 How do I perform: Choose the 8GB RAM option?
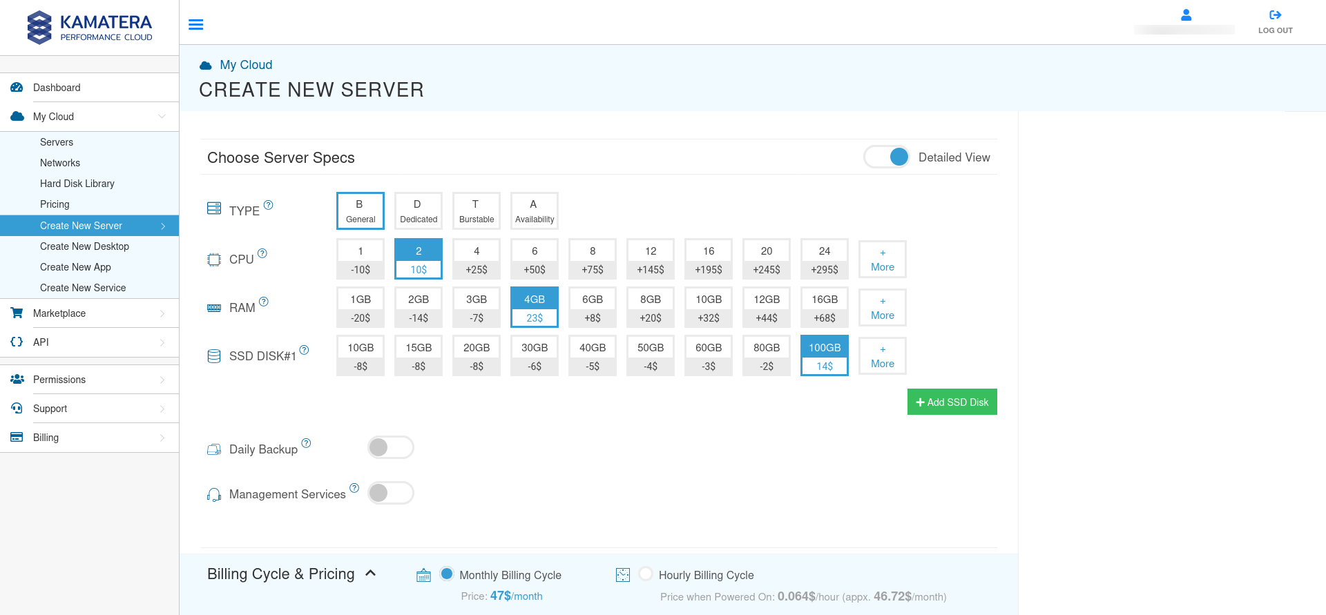pyautogui.click(x=651, y=307)
